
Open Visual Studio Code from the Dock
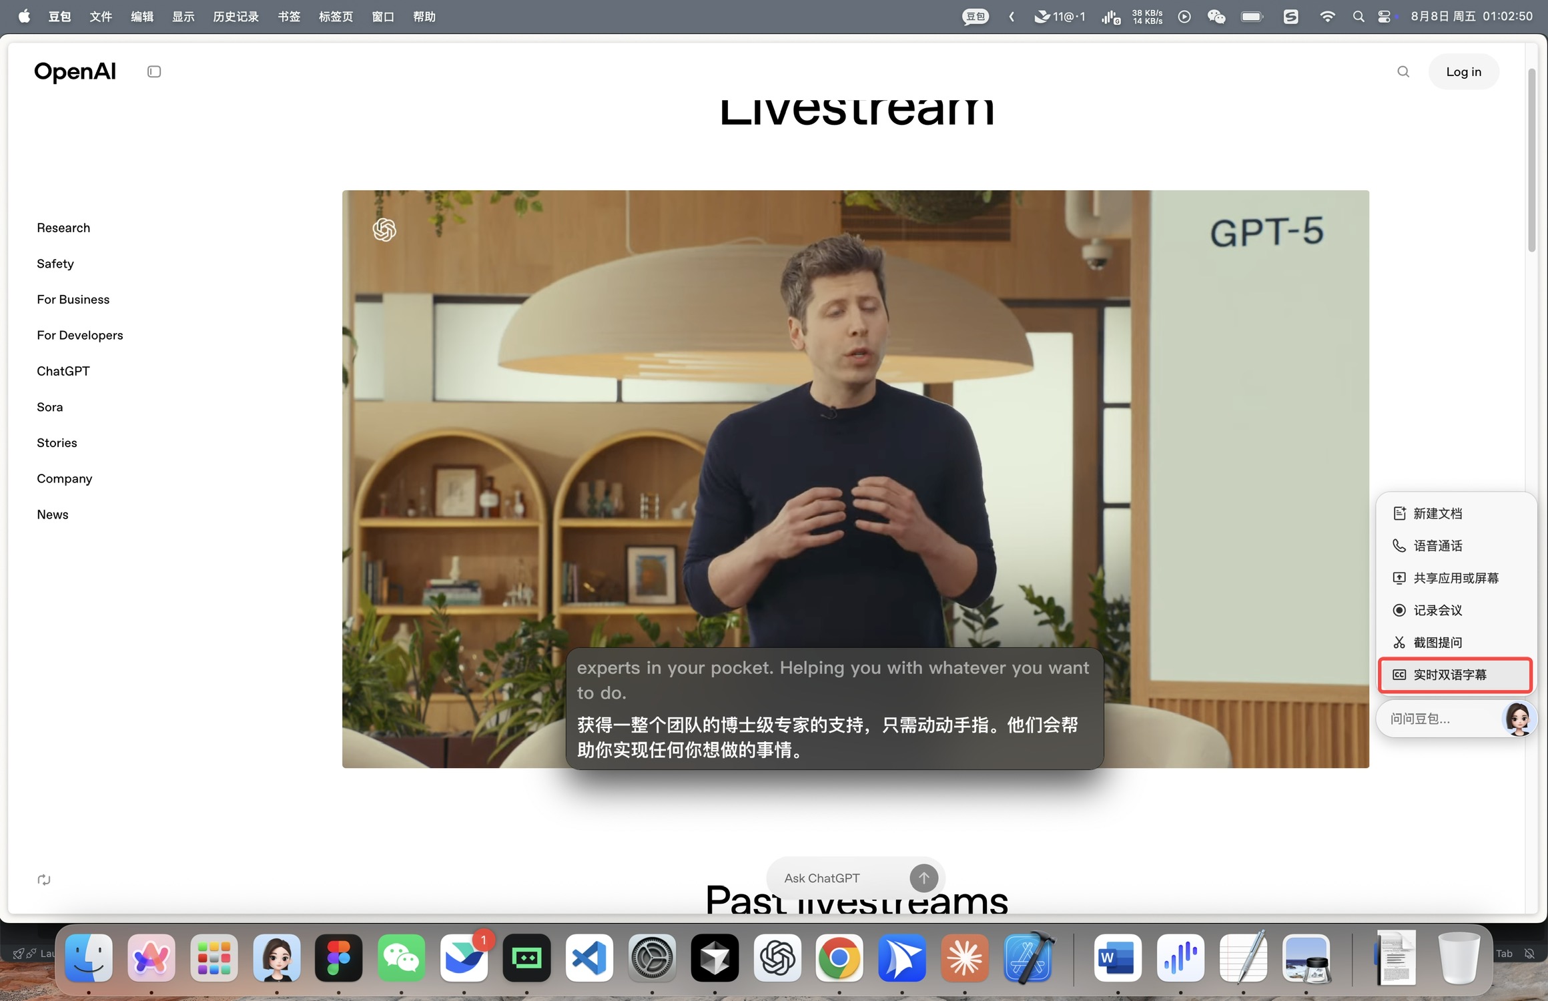pos(589,958)
